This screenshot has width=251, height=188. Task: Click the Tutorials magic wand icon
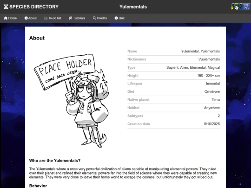pos(71,18)
